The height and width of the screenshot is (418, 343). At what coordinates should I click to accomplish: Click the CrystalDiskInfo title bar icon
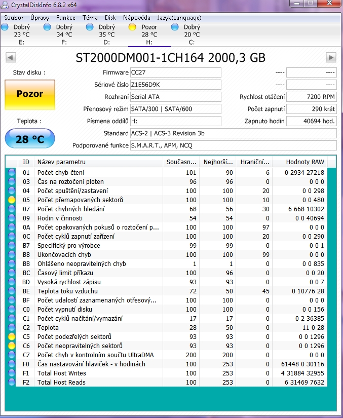(5, 5)
